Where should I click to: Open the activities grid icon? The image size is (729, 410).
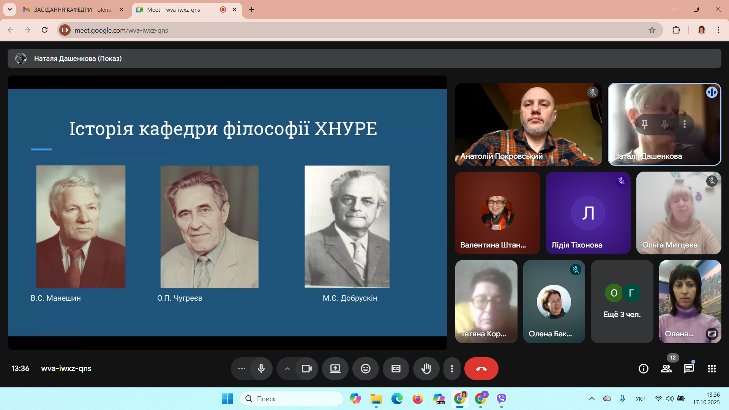point(712,369)
